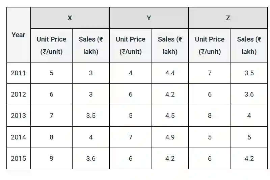Click the 2012 year row label
The height and width of the screenshot is (180, 270).
click(x=18, y=94)
